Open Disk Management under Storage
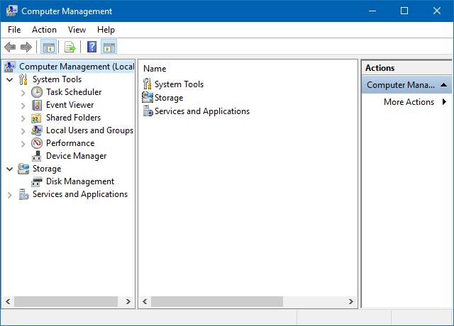Screen dimensions: 454x326 (79, 181)
